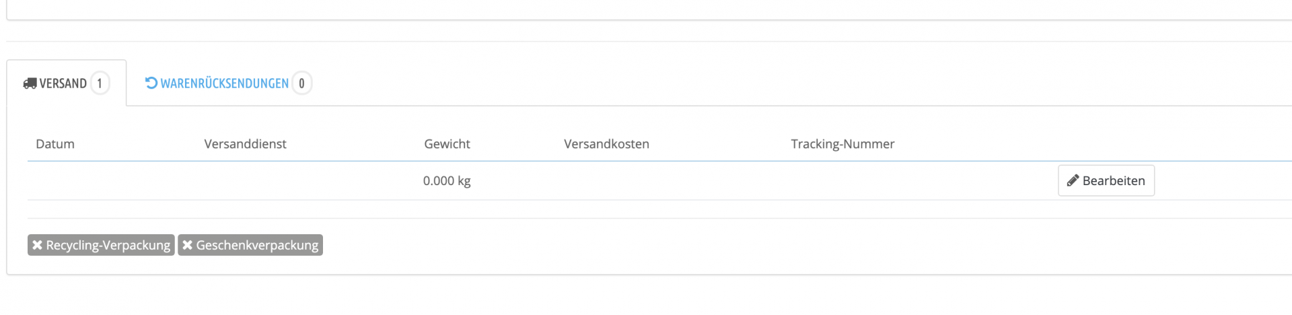Switch to the Warenrücksendungen tab
The image size is (1292, 315).
[x=227, y=83]
